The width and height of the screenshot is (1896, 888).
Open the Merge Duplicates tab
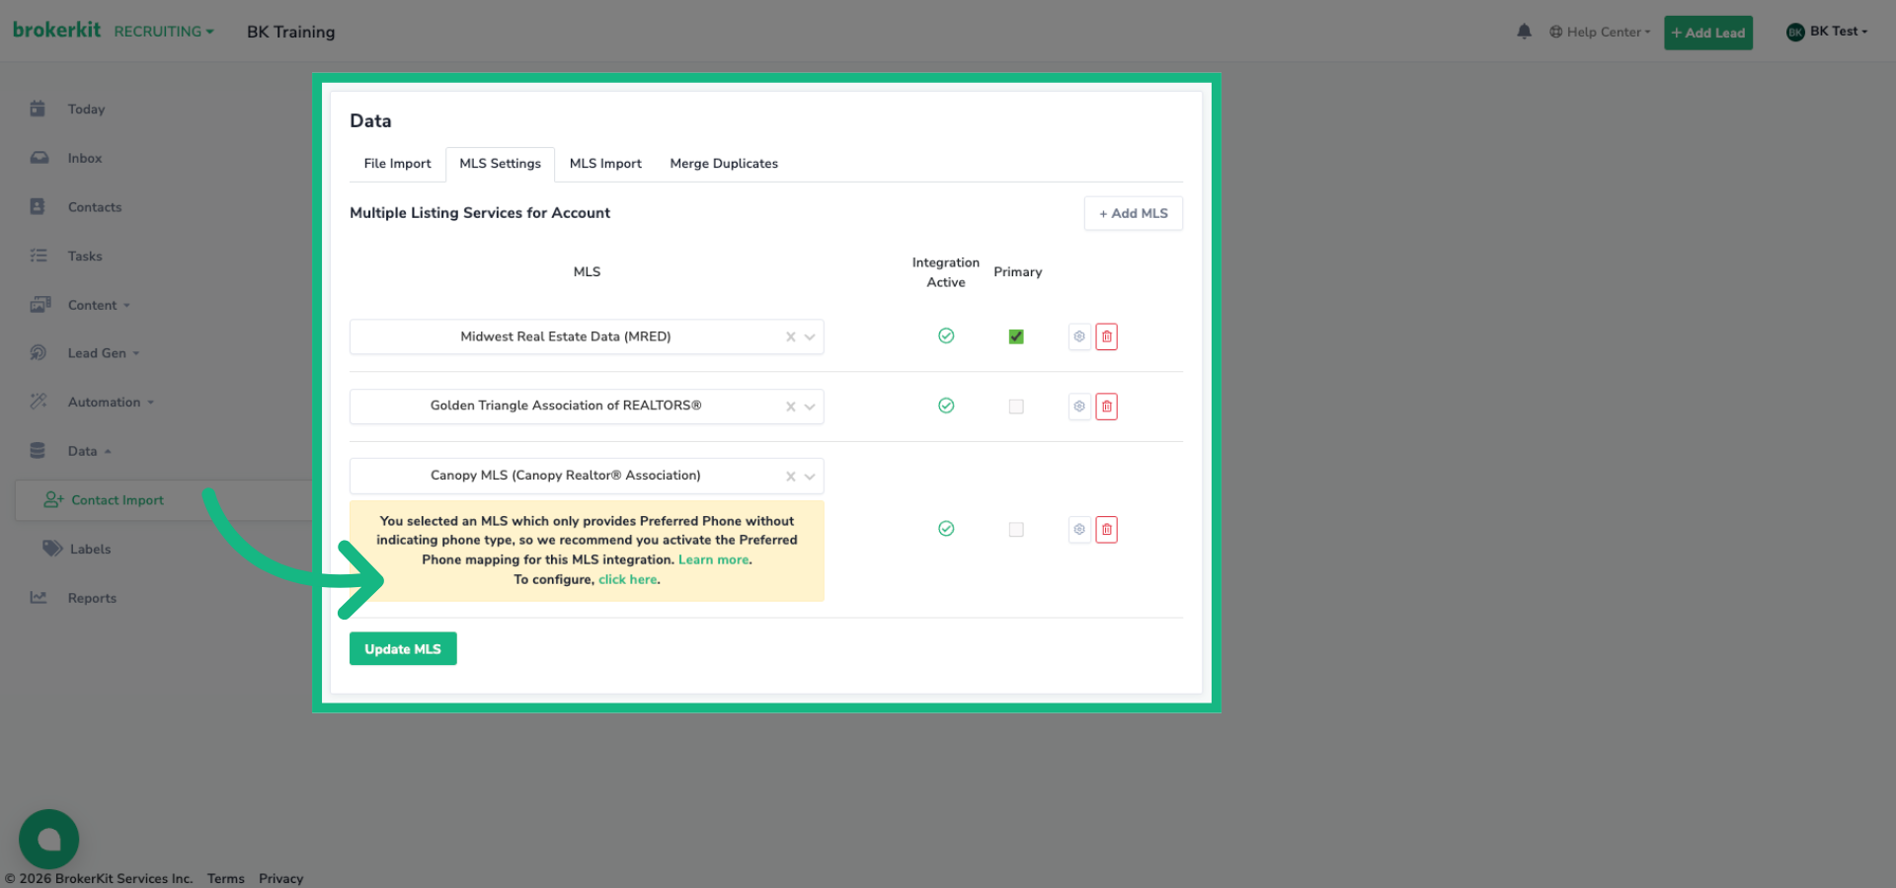tap(724, 164)
